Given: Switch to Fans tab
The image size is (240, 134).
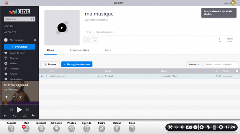Looking at the screenshot, I should click(108, 50).
